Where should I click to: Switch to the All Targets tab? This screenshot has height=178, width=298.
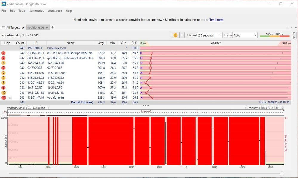click(x=13, y=27)
